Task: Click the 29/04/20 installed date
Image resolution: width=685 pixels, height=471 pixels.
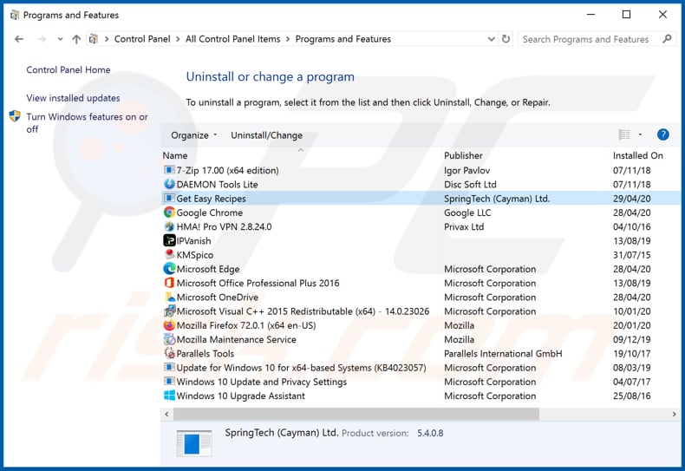Action: [x=632, y=199]
